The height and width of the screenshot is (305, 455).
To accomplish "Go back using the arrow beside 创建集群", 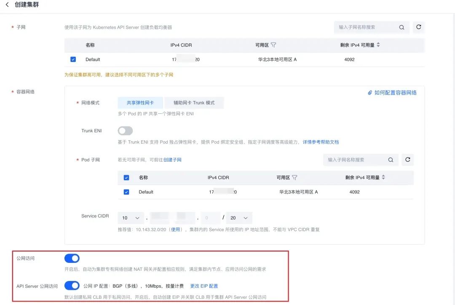I will point(7,5).
